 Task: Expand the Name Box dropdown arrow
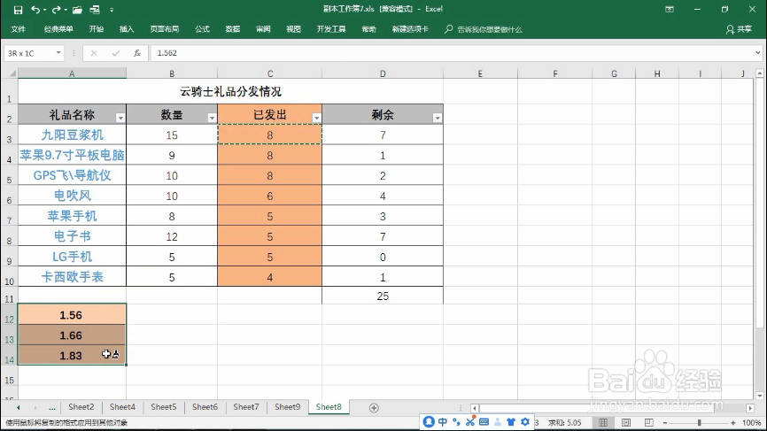pyautogui.click(x=58, y=53)
